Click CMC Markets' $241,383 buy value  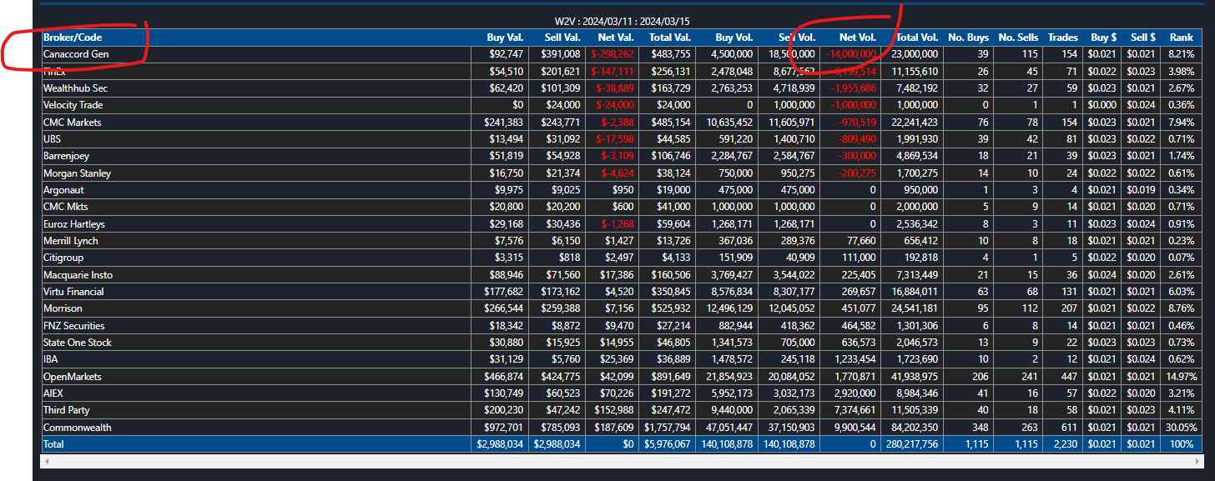[504, 123]
